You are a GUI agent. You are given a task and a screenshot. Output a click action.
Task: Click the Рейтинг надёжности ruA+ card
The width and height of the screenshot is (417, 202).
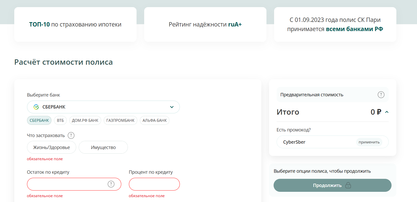tap(205, 24)
